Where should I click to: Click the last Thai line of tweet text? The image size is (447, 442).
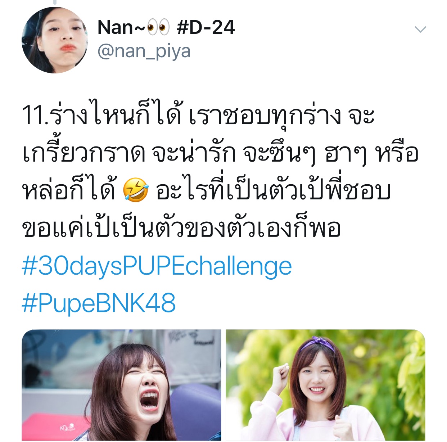[181, 228]
